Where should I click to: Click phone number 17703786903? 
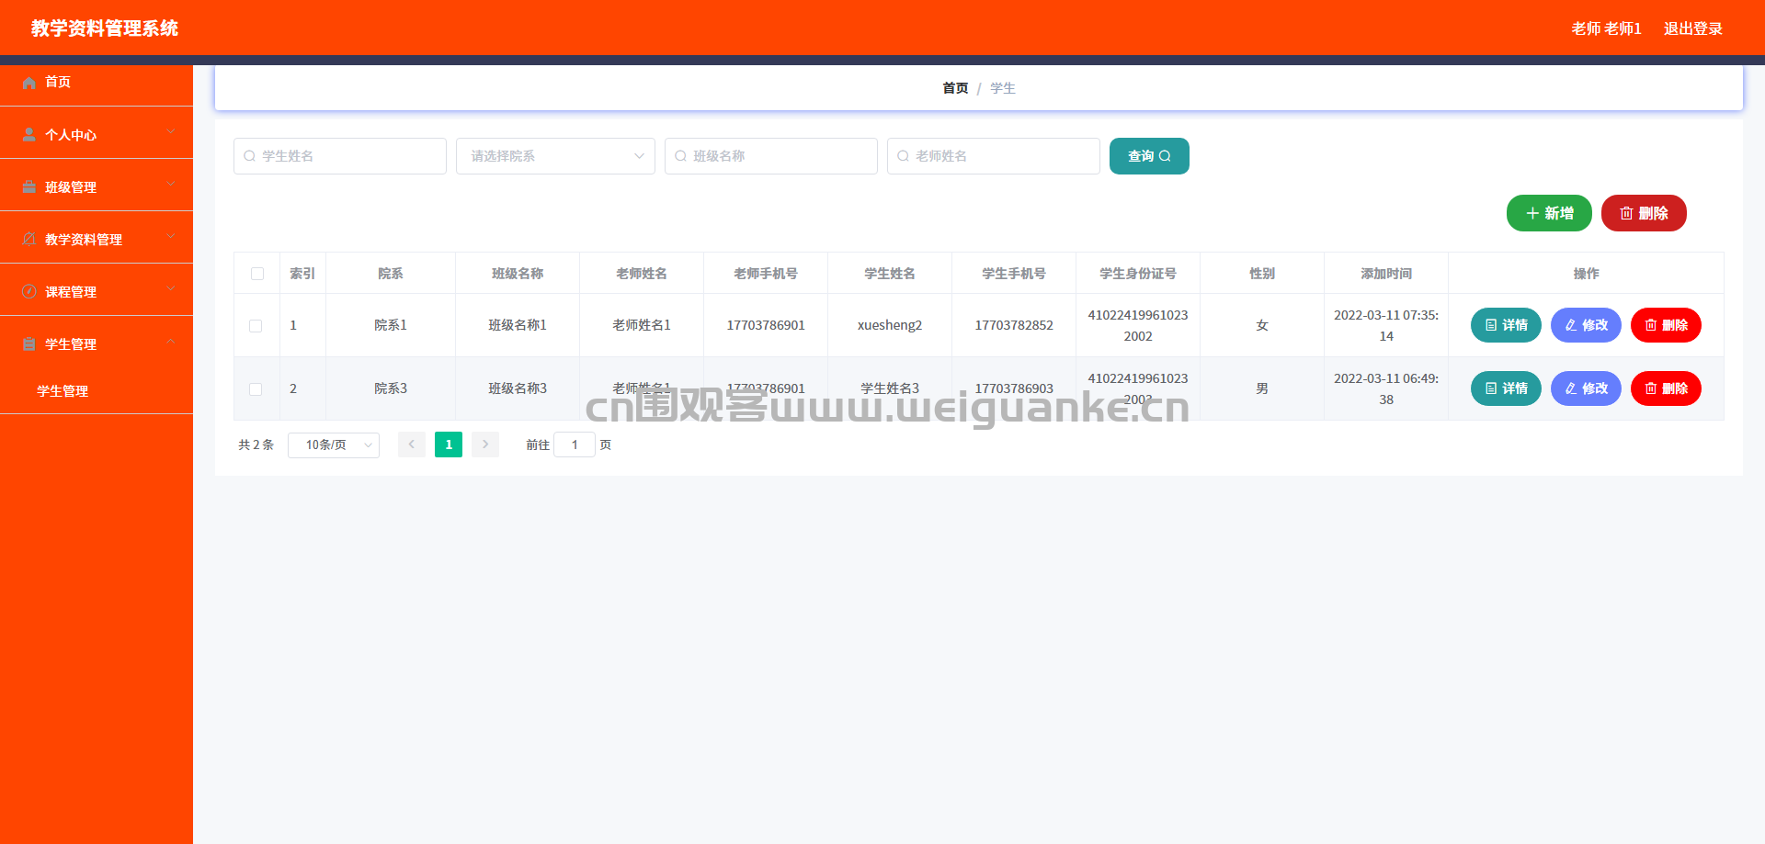[x=1014, y=388]
